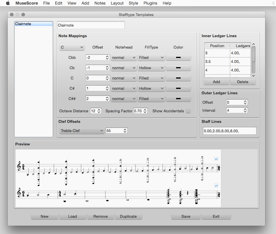Click the Staff Lines input field

(229, 131)
